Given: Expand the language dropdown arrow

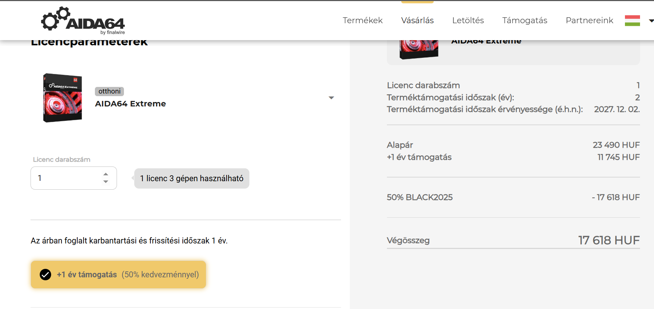Looking at the screenshot, I should pos(651,21).
